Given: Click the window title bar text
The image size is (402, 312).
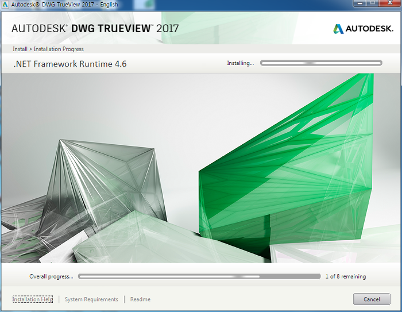Looking at the screenshot, I should pyautogui.click(x=64, y=5).
